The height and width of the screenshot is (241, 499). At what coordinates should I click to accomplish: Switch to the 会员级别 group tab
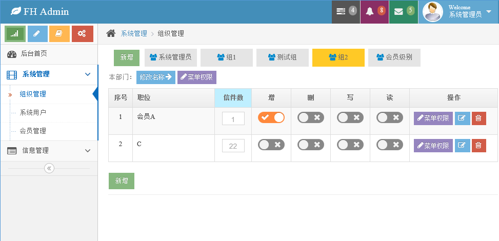point(394,57)
